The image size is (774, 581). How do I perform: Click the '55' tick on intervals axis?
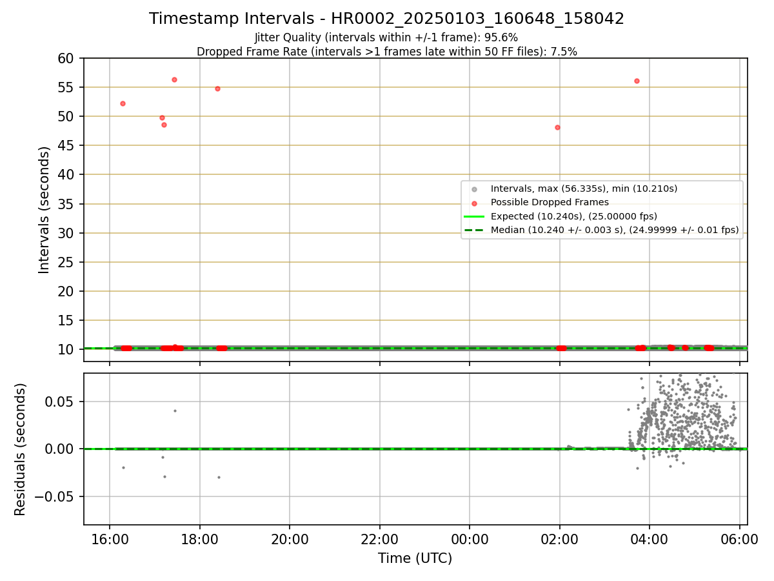pos(67,87)
